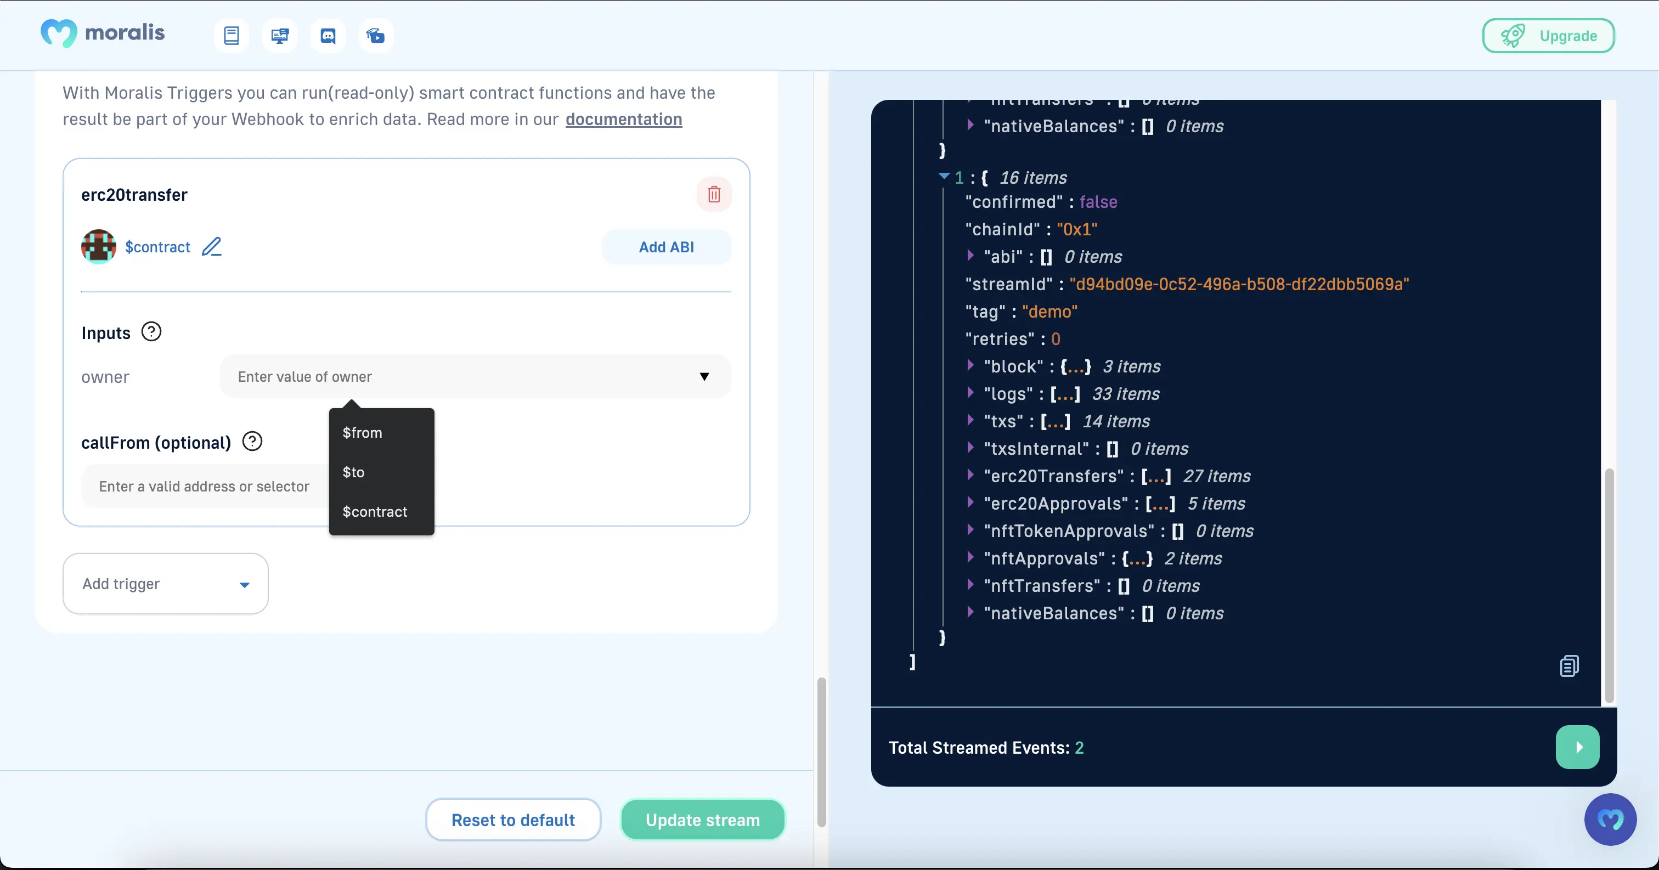Image resolution: width=1659 pixels, height=870 pixels.
Task: Click the Update stream button
Action: tap(702, 820)
